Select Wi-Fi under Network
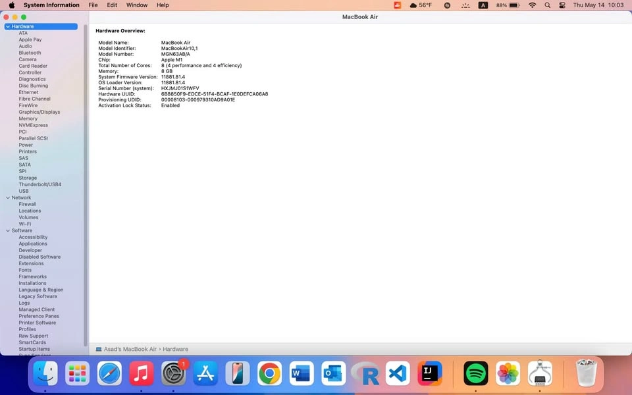 (x=24, y=224)
